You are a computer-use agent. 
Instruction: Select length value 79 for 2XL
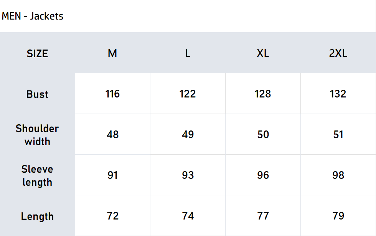tap(338, 216)
